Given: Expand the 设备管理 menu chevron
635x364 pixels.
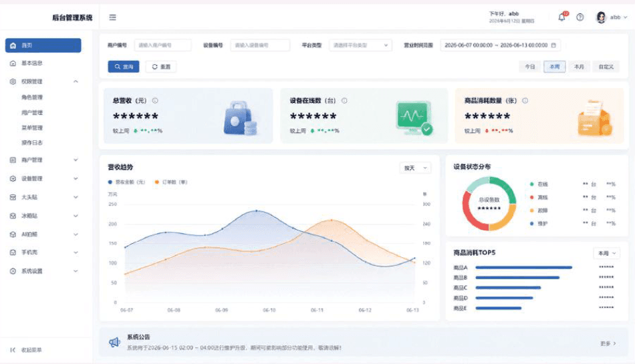Looking at the screenshot, I should pyautogui.click(x=76, y=178).
